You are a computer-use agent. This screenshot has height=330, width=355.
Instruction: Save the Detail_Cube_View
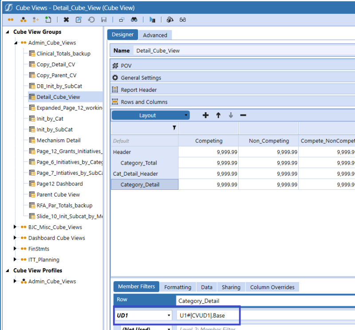(104, 20)
